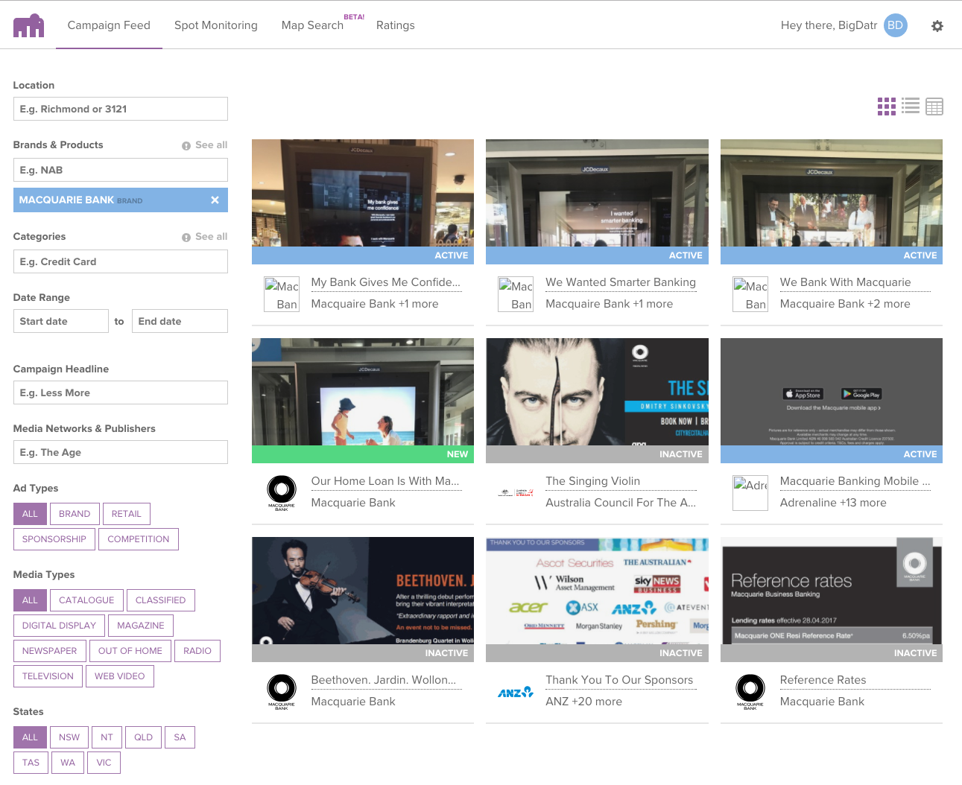Toggle the RETAIL ad type filter

coord(127,514)
